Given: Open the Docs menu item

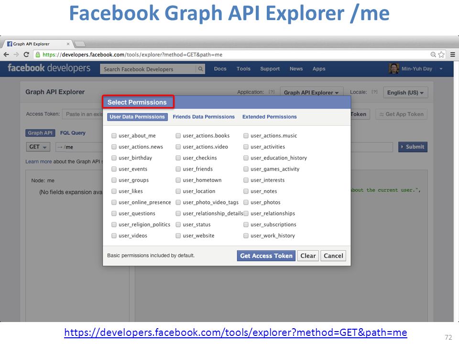Looking at the screenshot, I should (220, 69).
